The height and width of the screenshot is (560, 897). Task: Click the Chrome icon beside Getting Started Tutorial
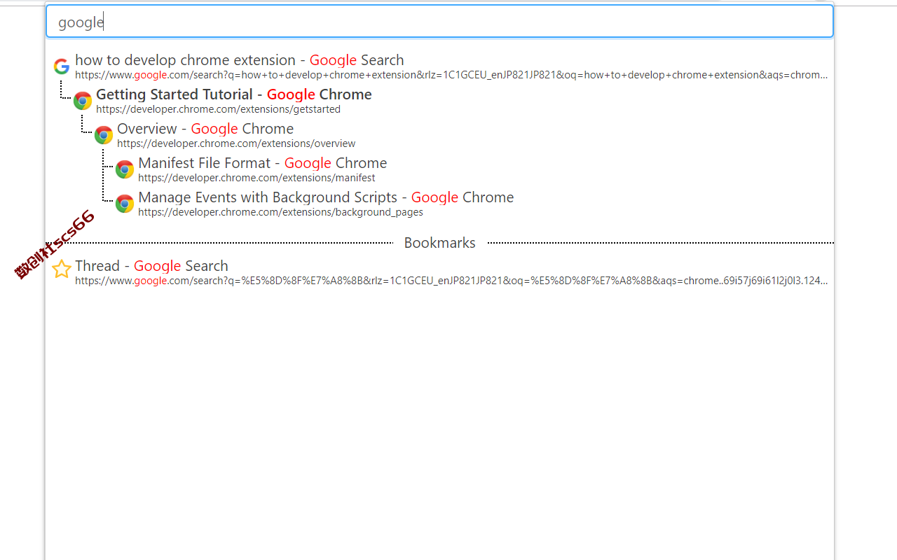pos(83,101)
